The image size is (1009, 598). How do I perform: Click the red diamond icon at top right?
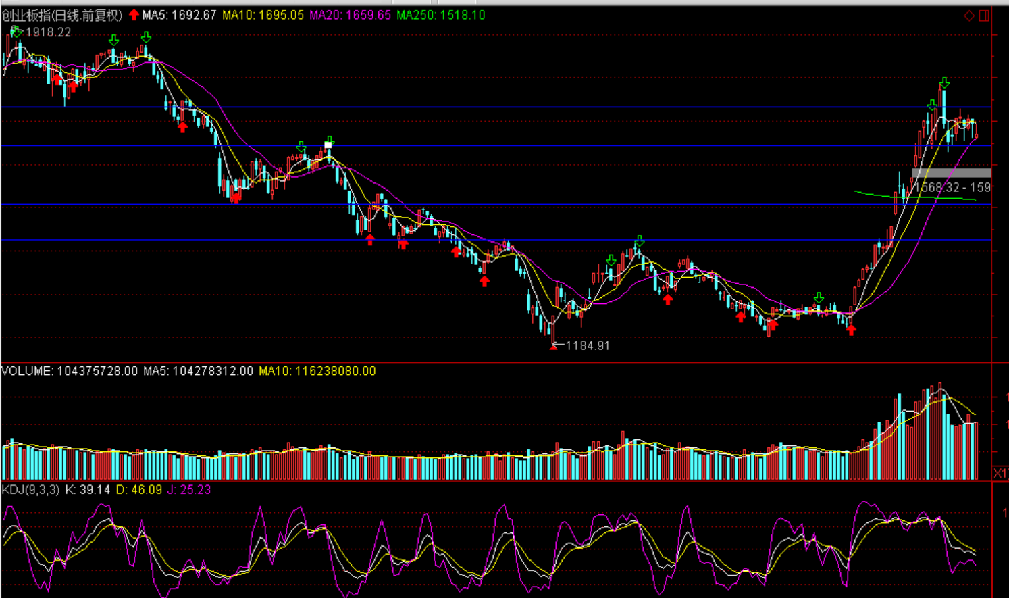pyautogui.click(x=969, y=16)
